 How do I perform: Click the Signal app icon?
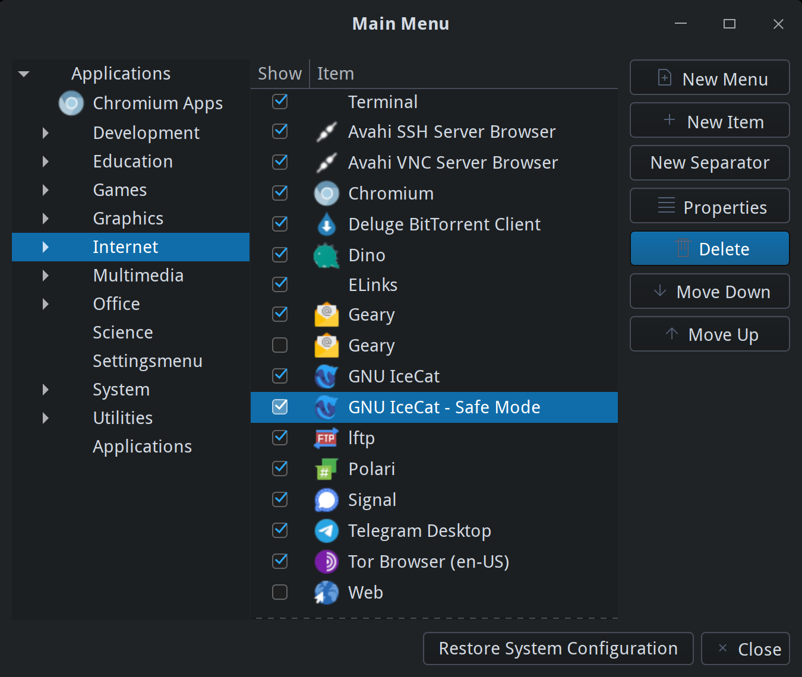(326, 500)
